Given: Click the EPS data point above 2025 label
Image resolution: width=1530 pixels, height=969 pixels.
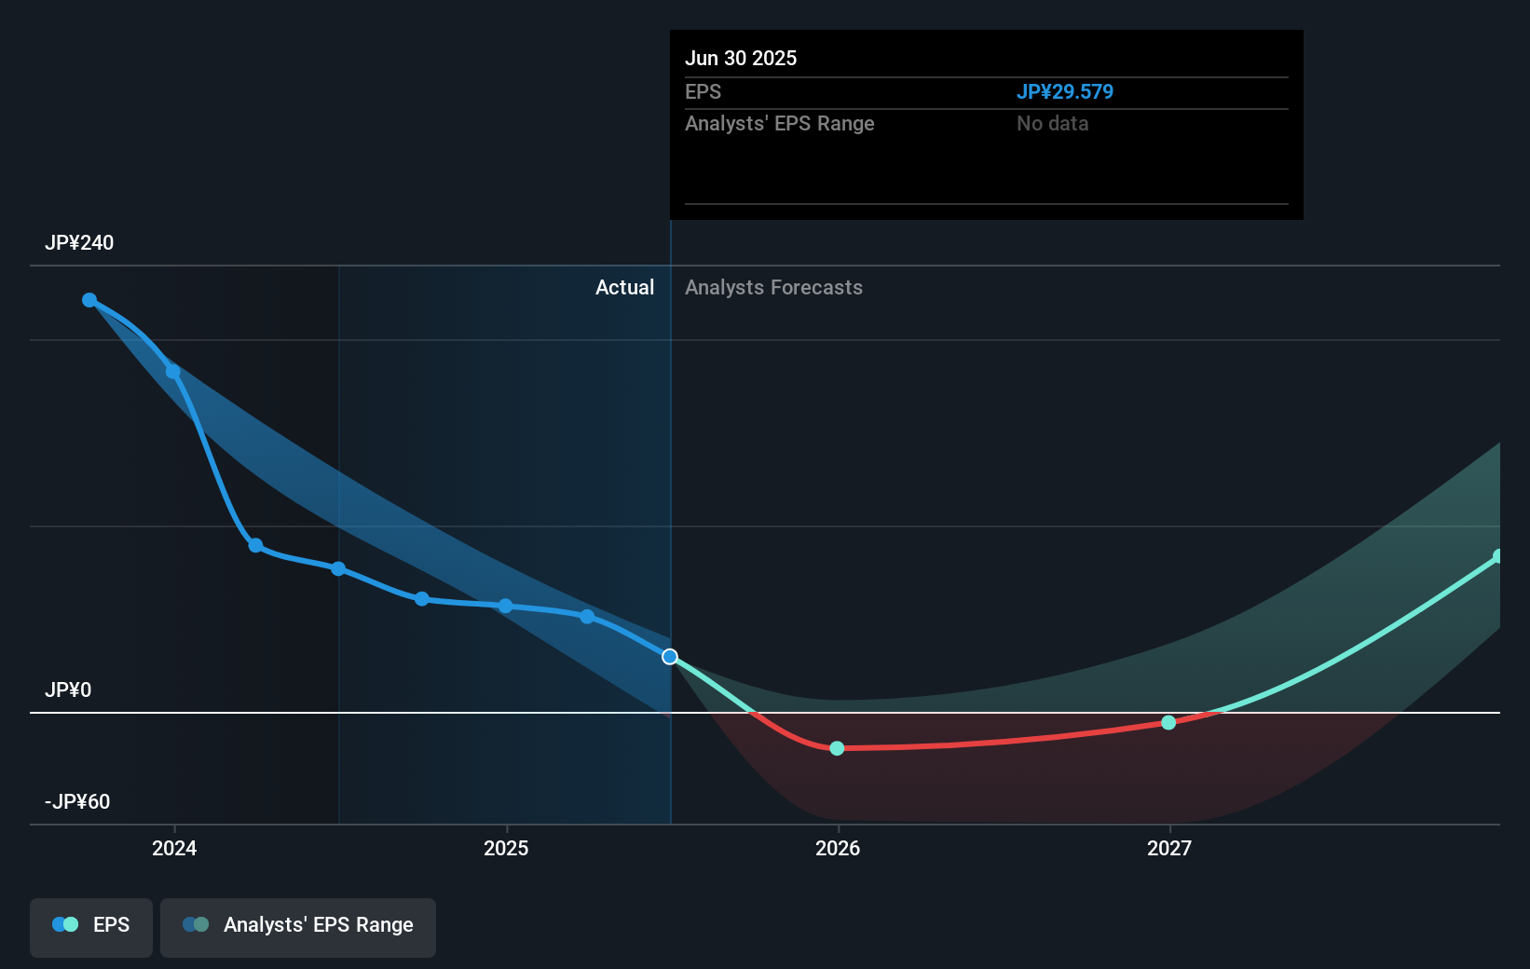Looking at the screenshot, I should tap(504, 606).
